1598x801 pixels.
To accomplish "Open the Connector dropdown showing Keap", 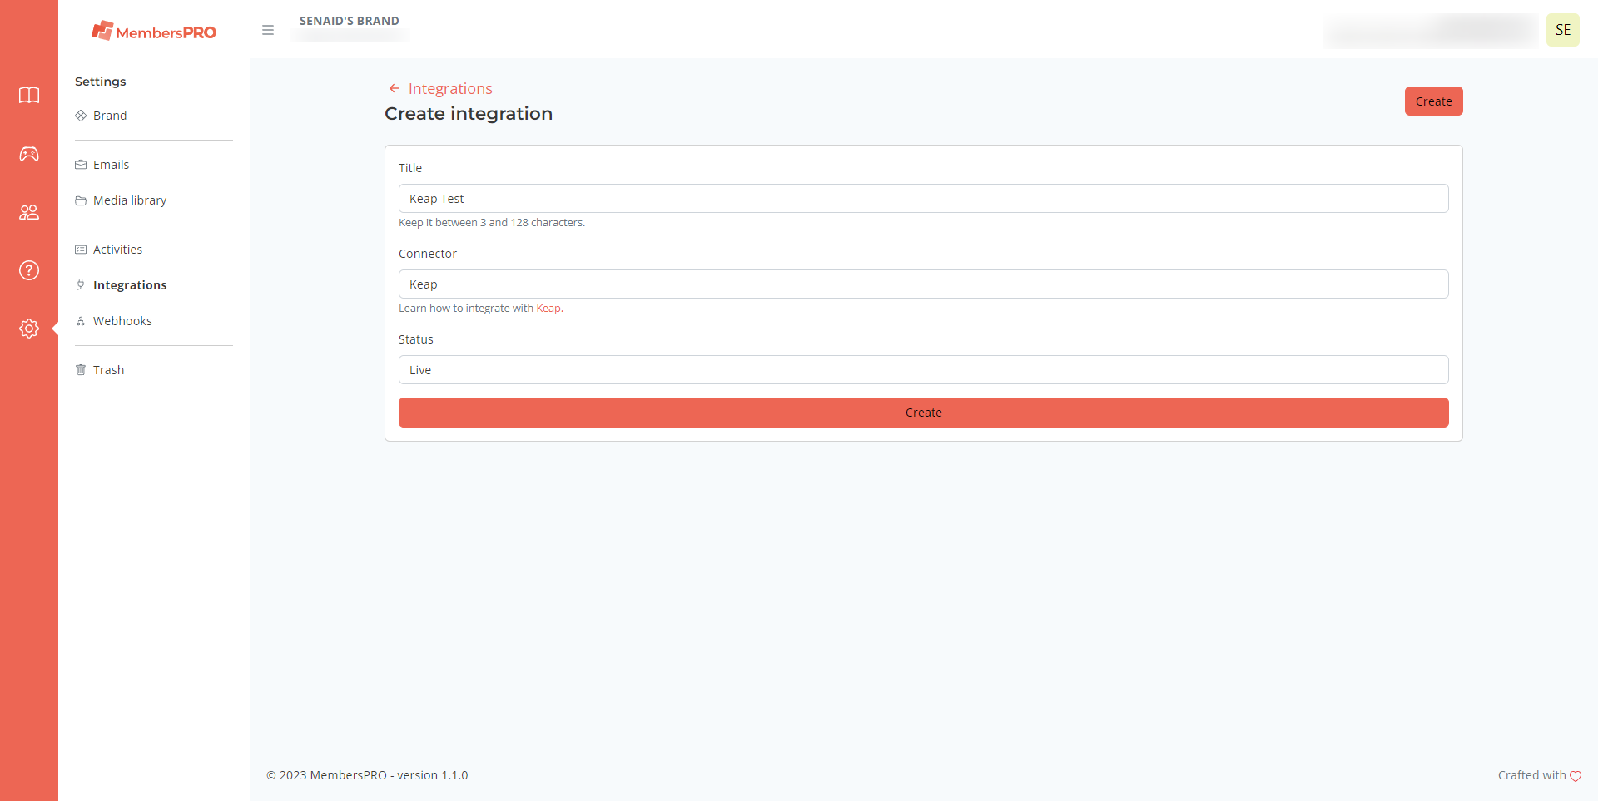I will [x=923, y=284].
